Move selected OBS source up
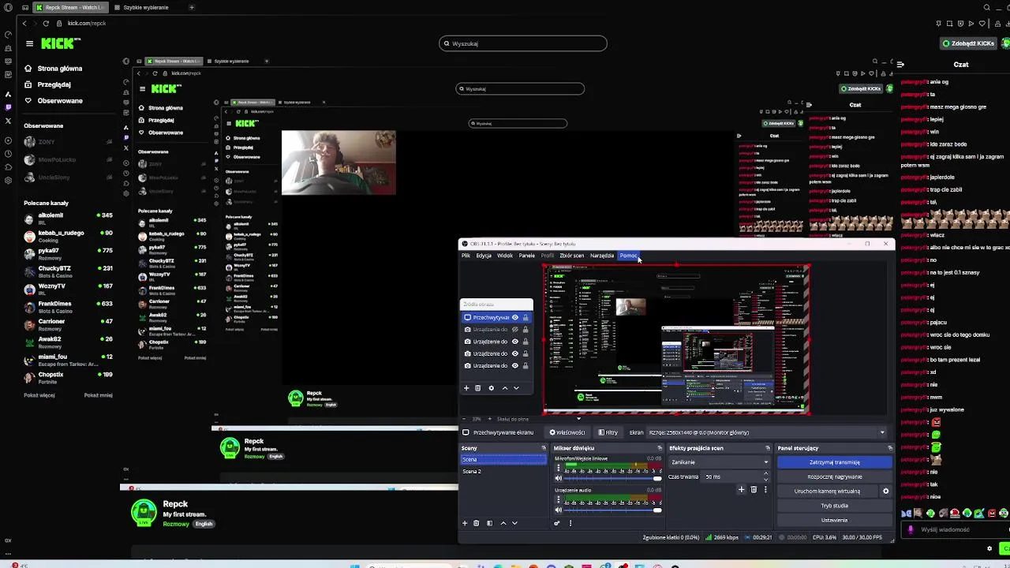This screenshot has height=568, width=1010. (x=505, y=388)
